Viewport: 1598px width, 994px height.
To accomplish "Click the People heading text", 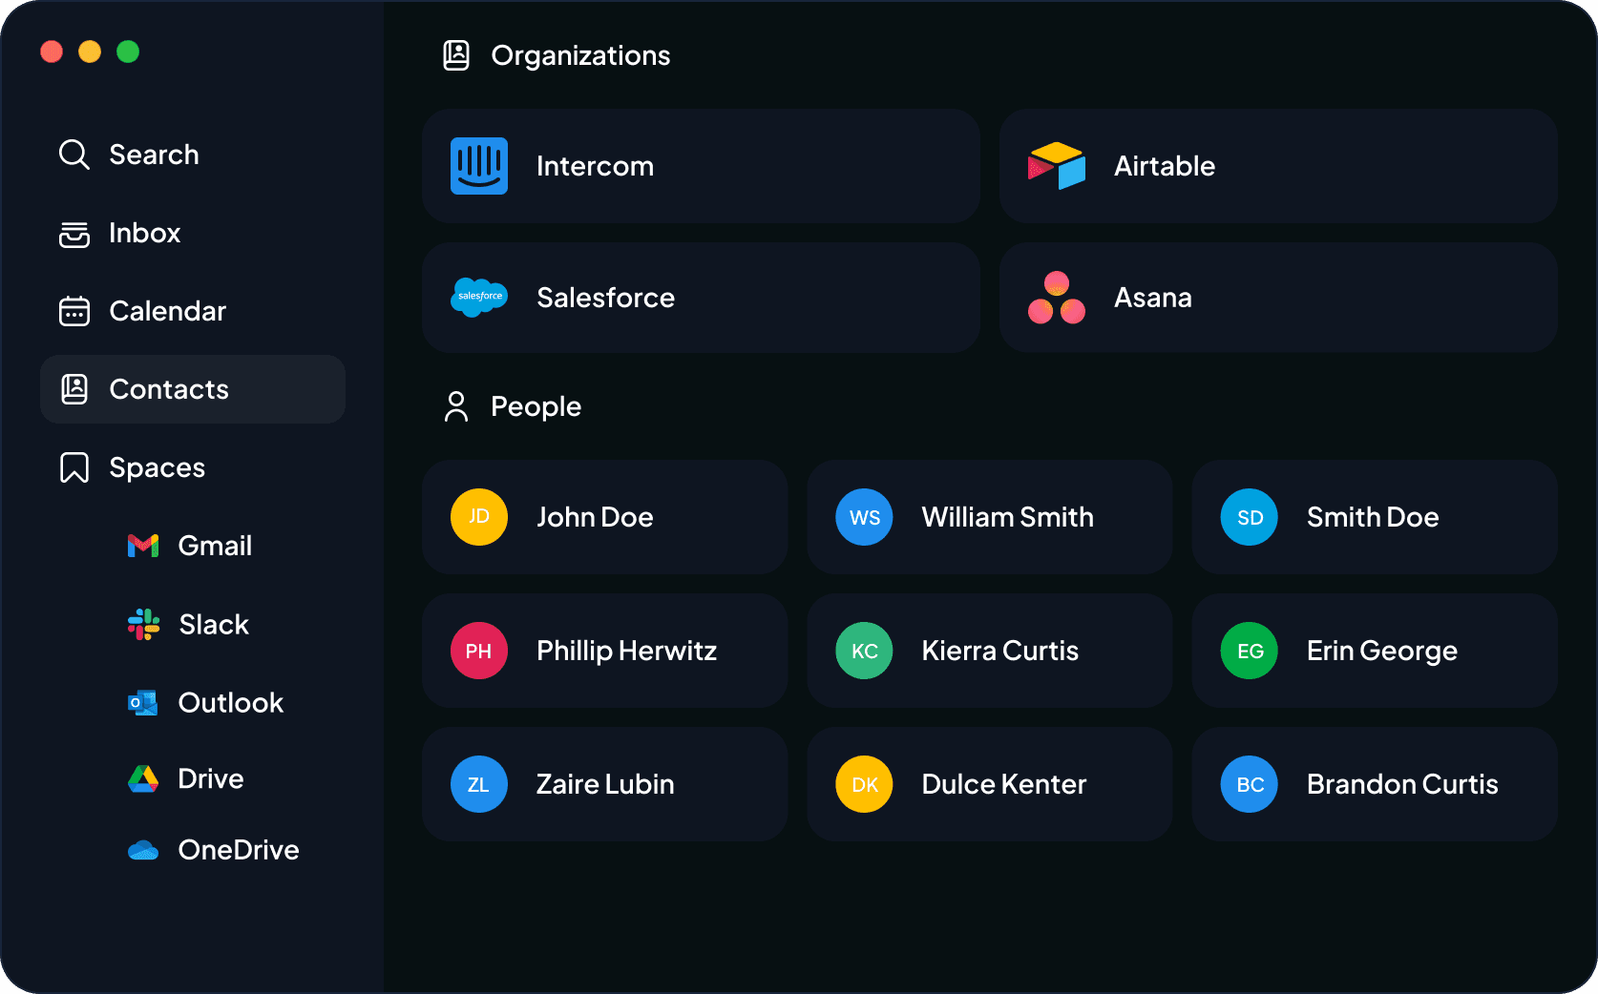I will (x=536, y=407).
